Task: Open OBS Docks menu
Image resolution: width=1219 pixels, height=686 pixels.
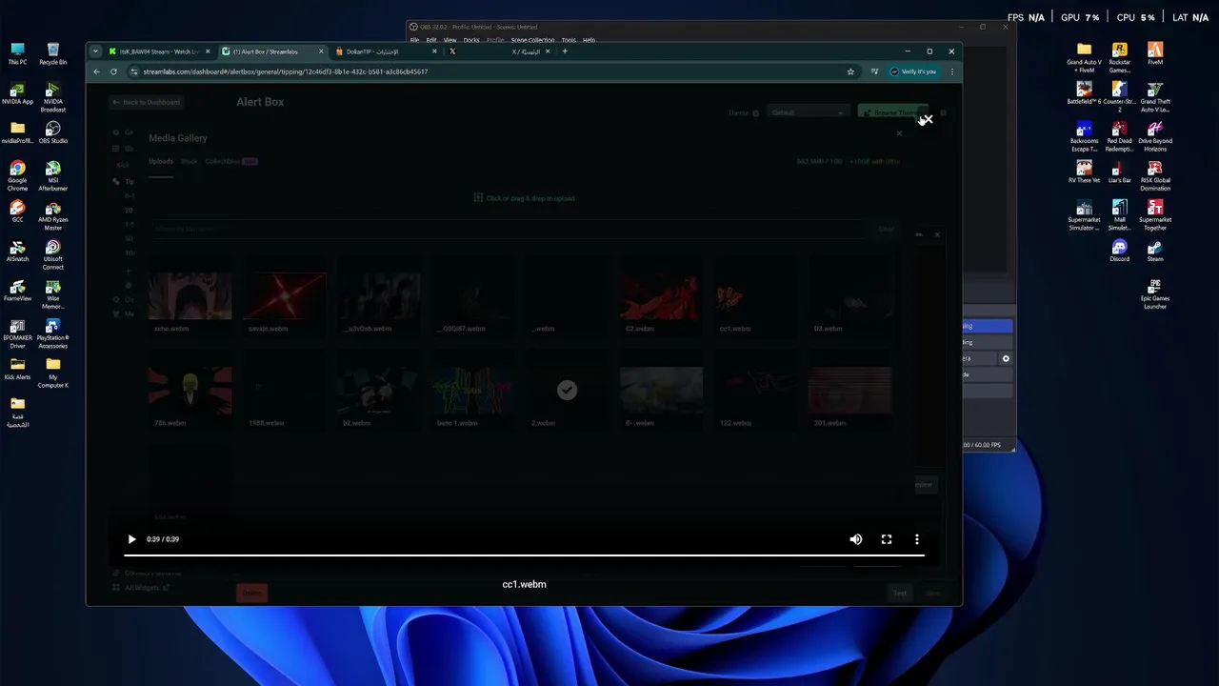Action: click(471, 40)
